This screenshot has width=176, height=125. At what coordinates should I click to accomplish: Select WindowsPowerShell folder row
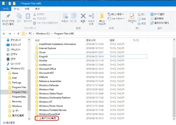click(x=91, y=114)
